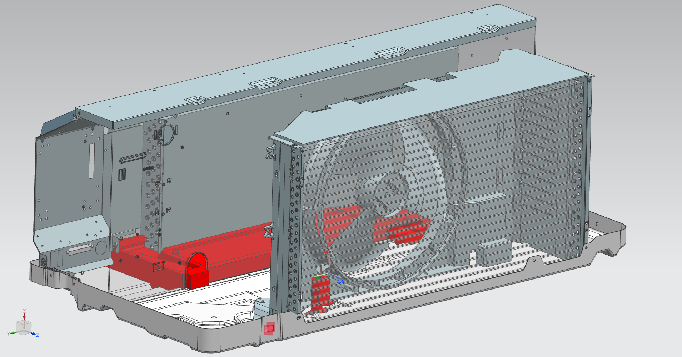Viewport: 682px width, 357px height.
Task: Click the view triad orientation cube
Action: (x=24, y=327)
